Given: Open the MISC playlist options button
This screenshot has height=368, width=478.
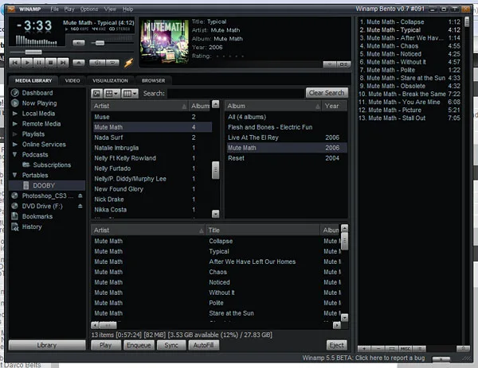Looking at the screenshot, I should click(406, 349).
